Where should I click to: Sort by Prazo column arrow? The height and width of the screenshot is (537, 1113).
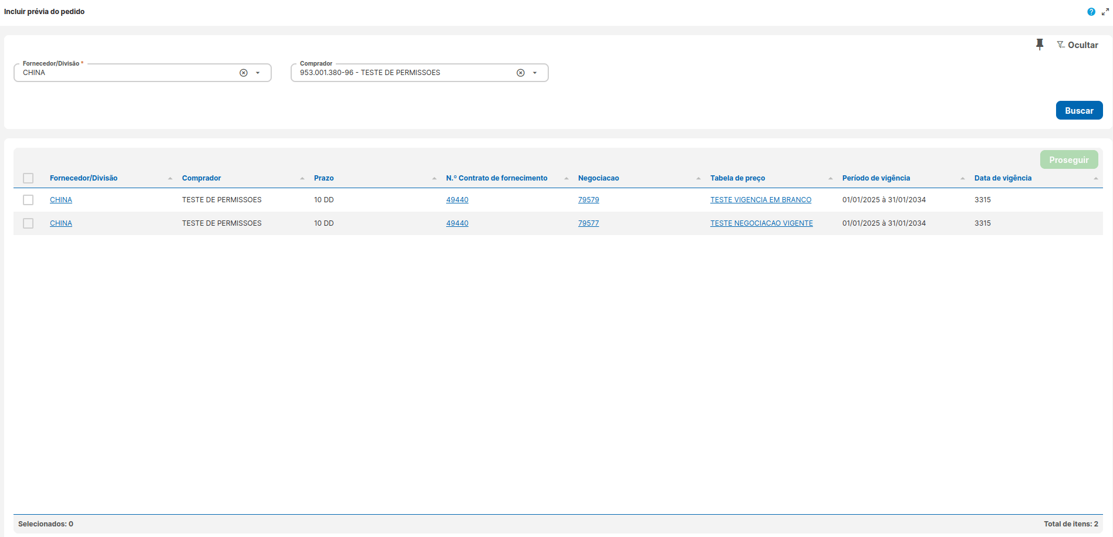pos(434,178)
